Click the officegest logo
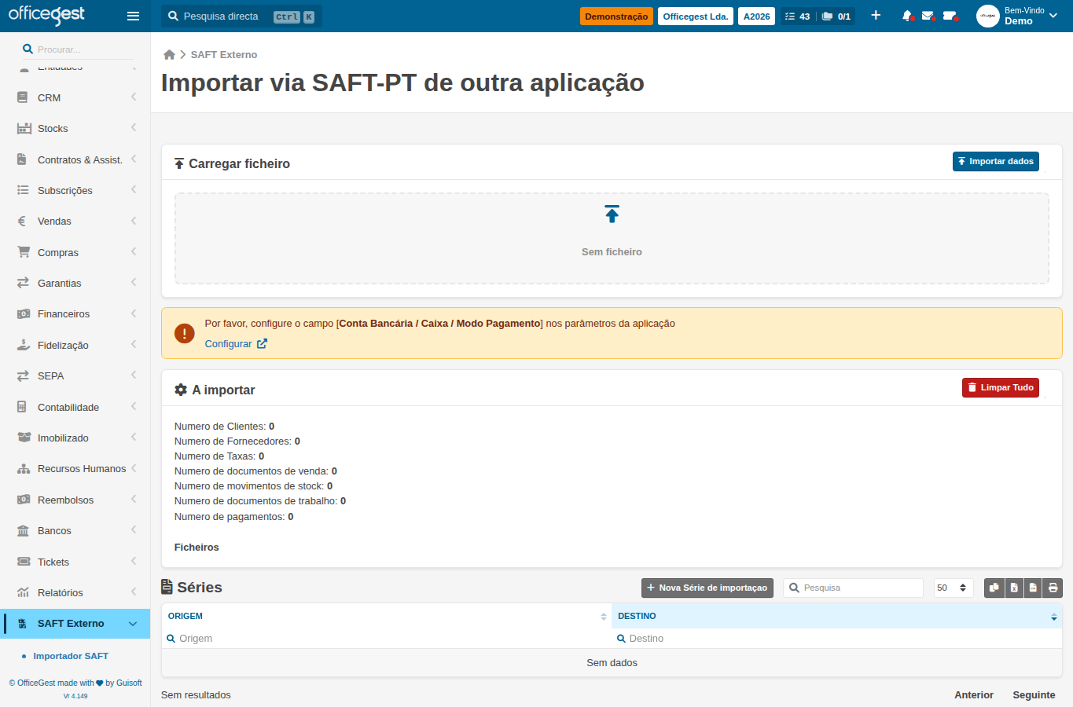The image size is (1073, 707). click(46, 14)
